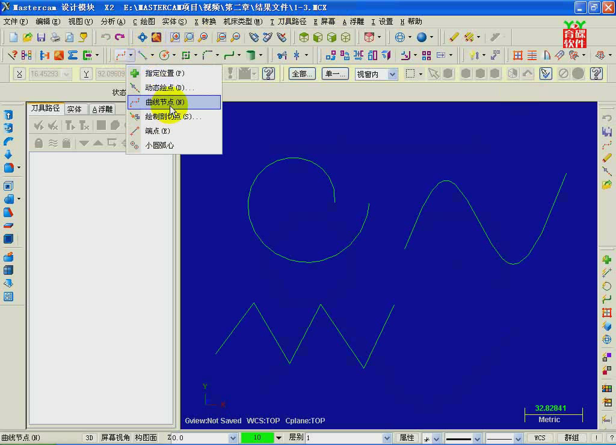
Task: Open the Z depth dropdown arrow
Action: (x=233, y=438)
